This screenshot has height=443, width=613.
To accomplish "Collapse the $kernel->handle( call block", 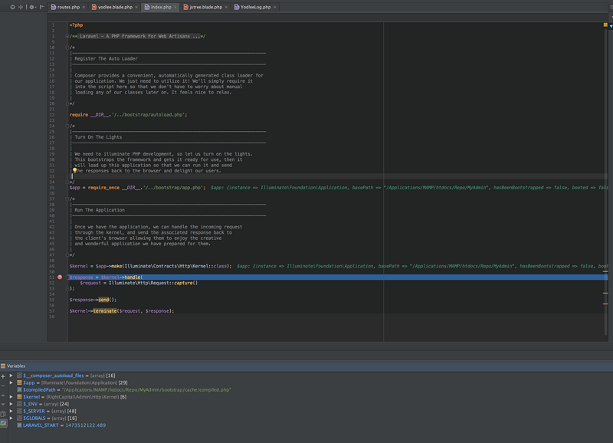I will tap(67, 277).
